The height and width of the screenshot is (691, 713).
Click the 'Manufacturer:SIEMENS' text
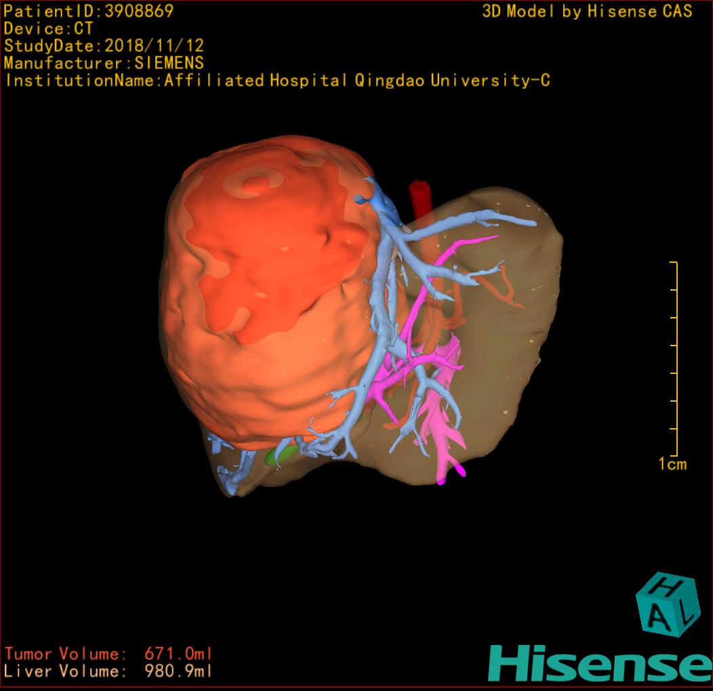tap(104, 63)
